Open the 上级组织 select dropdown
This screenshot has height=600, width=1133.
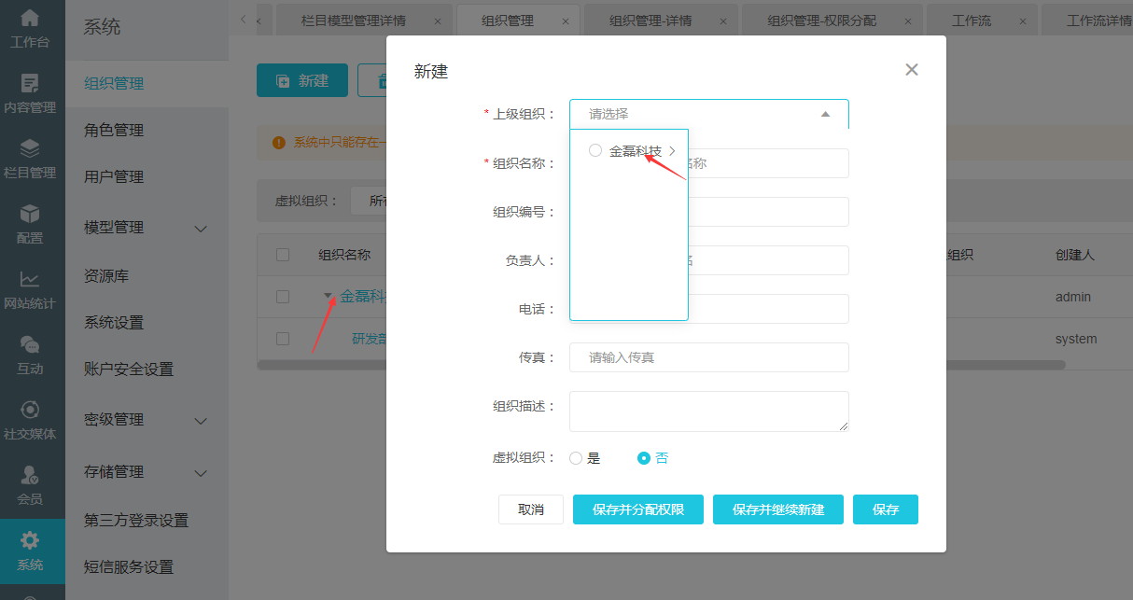click(709, 114)
